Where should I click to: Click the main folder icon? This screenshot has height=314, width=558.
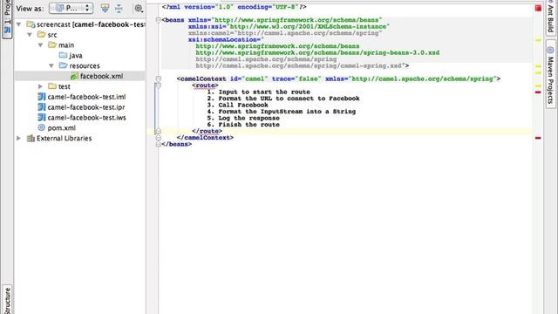coord(52,44)
